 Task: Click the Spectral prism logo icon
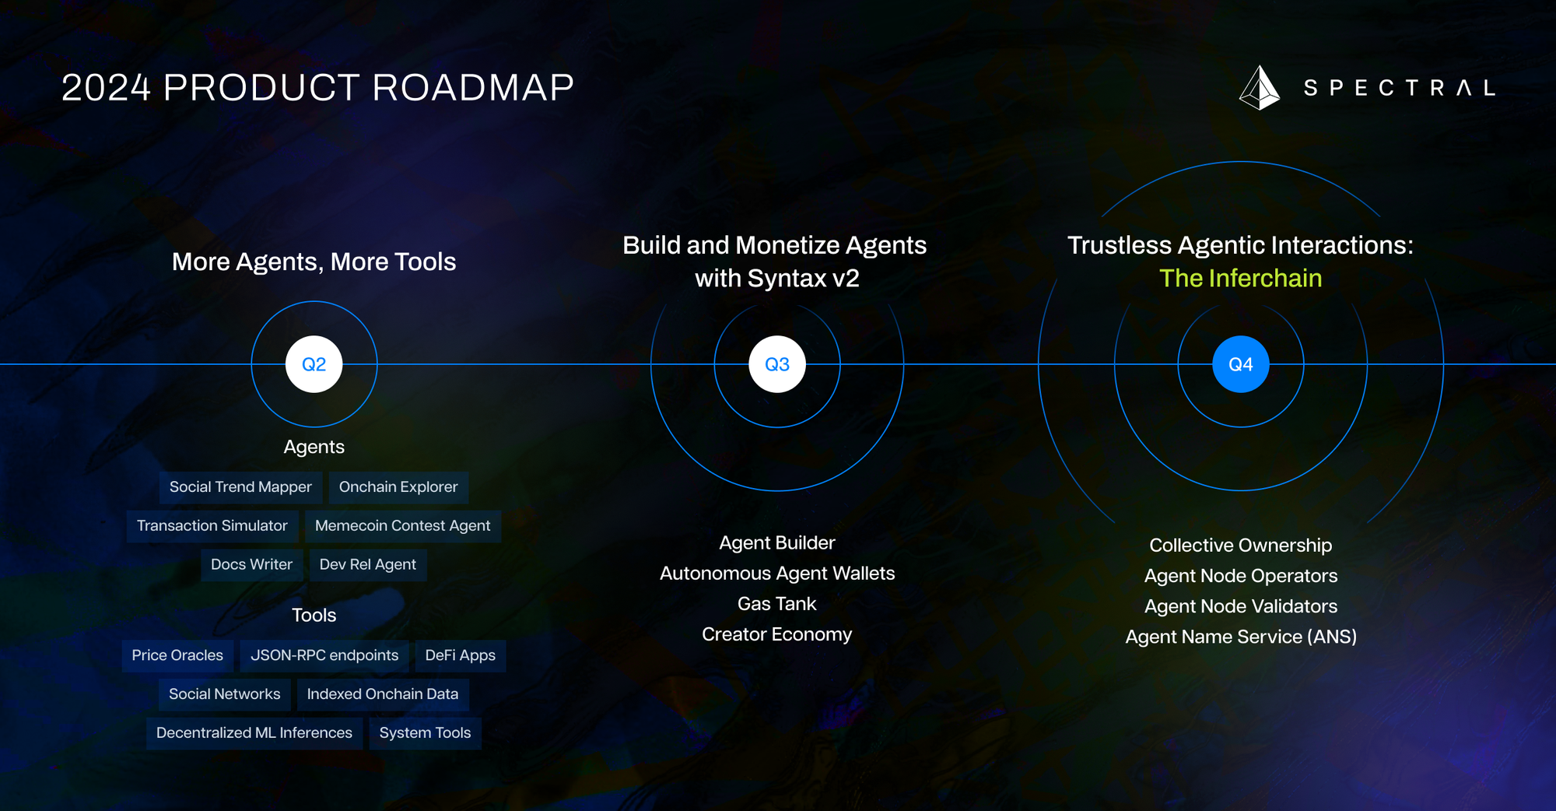[1260, 88]
